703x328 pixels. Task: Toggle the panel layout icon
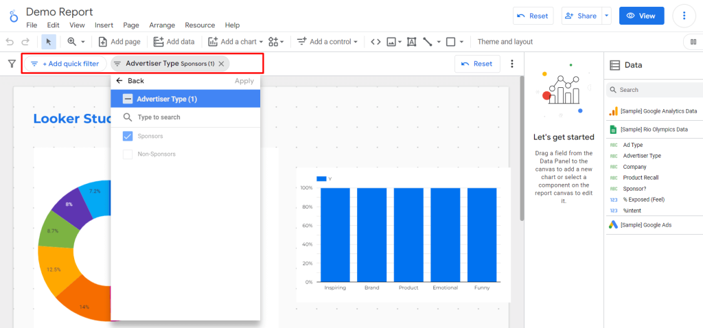point(693,42)
